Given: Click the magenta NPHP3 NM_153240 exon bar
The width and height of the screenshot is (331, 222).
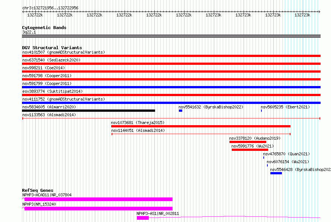Looking at the screenshot, I should point(99,209).
